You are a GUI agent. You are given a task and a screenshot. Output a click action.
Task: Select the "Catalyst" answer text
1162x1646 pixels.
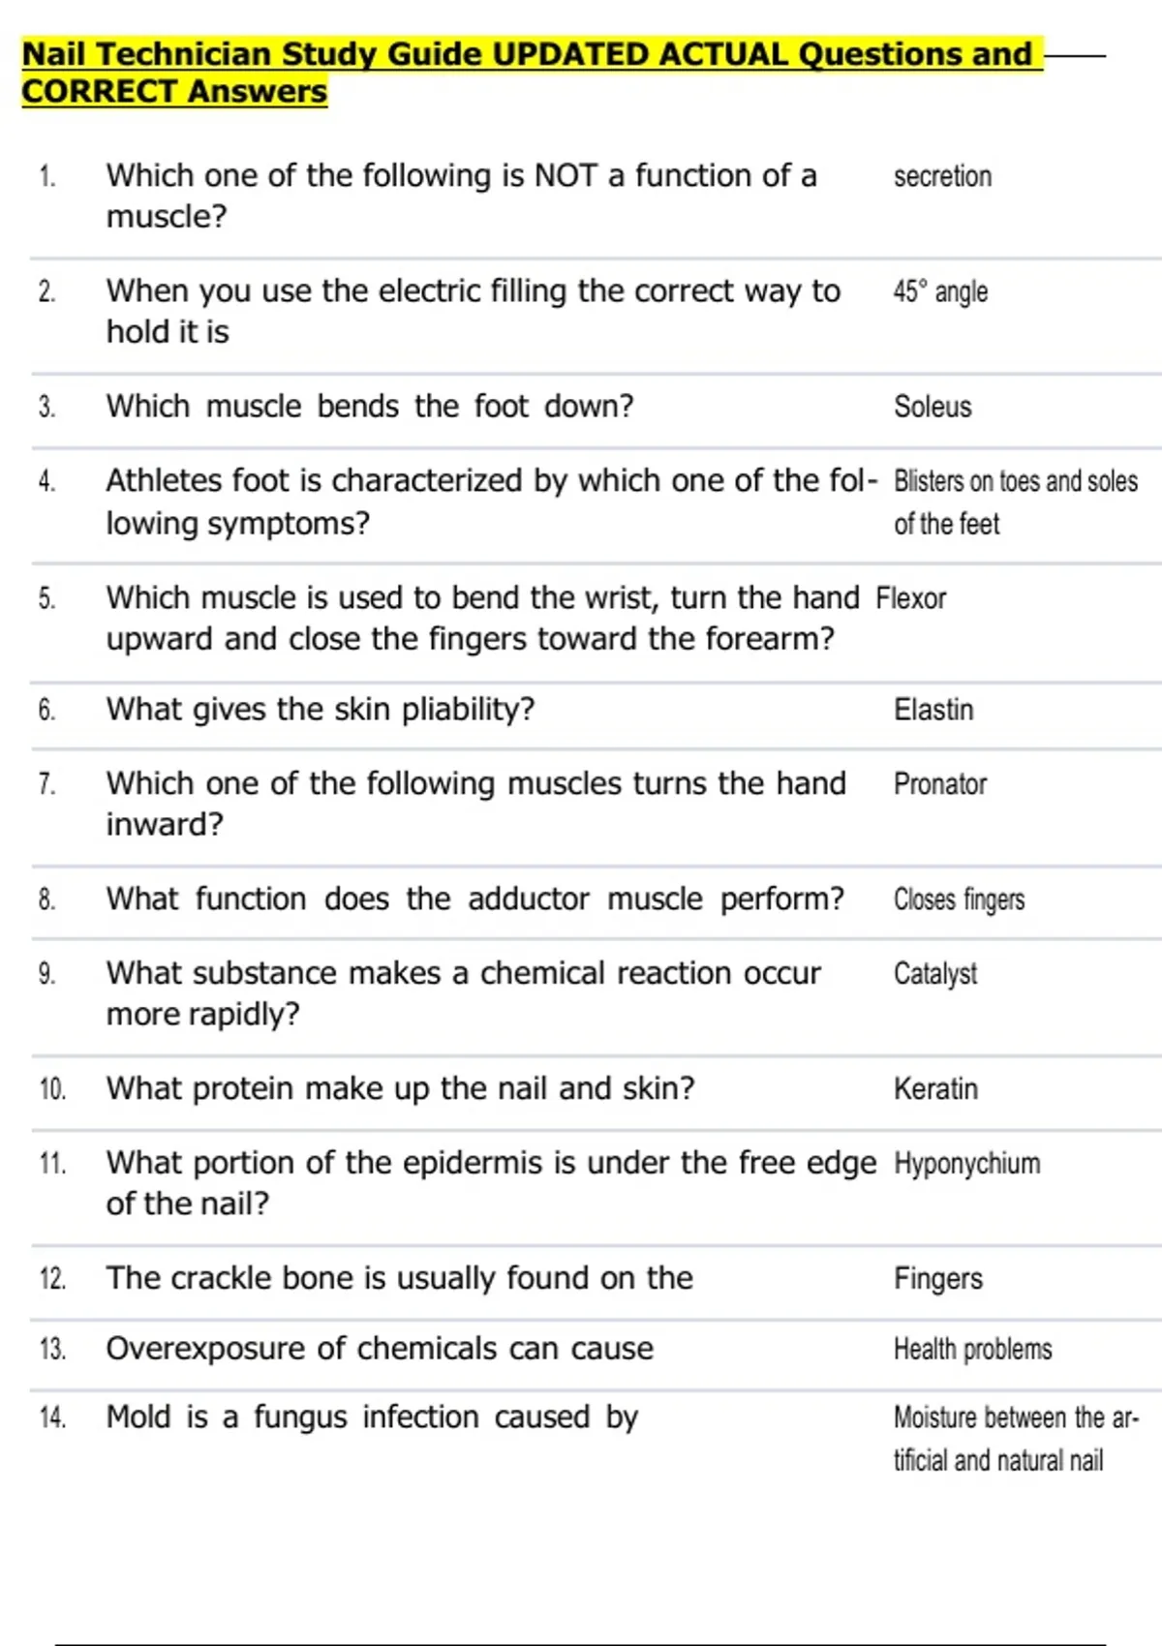tap(935, 973)
